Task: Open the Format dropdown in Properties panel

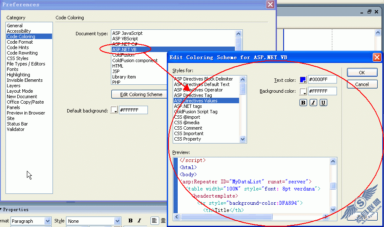Action: pyautogui.click(x=48, y=221)
